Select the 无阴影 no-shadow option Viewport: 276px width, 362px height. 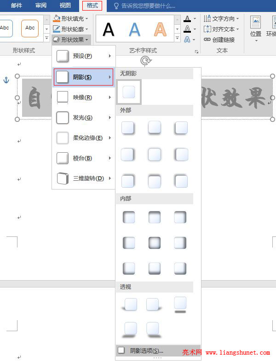[x=129, y=92]
